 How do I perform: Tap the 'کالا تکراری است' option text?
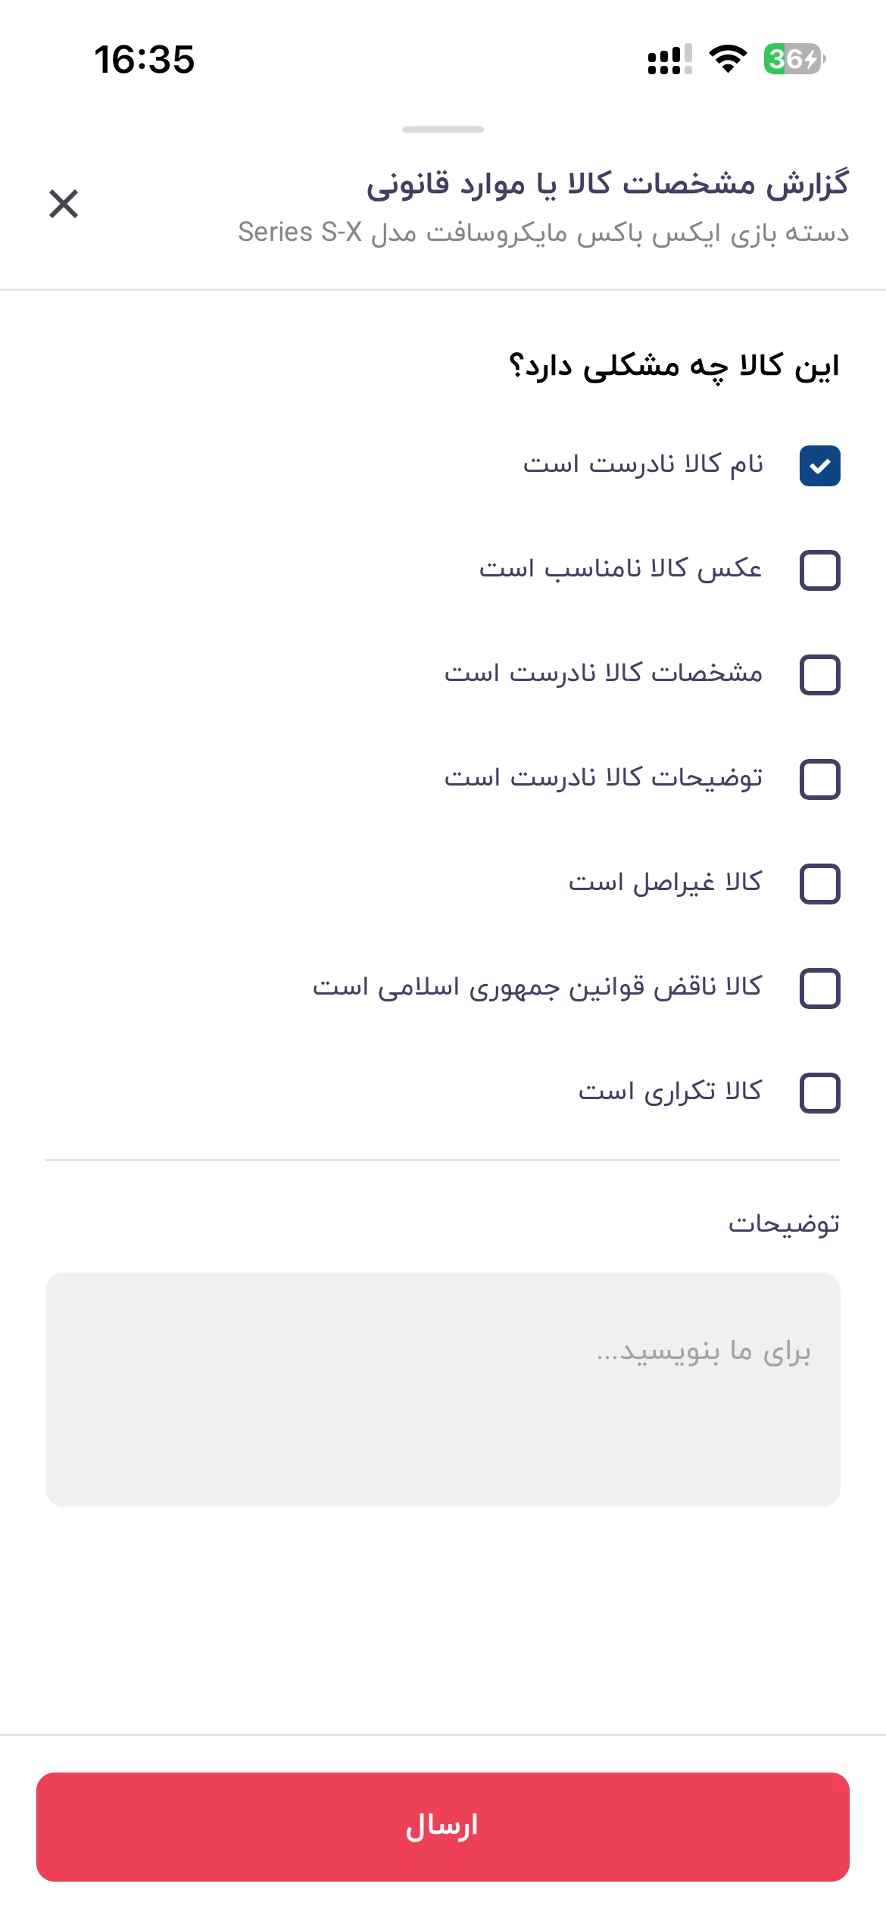670,1091
